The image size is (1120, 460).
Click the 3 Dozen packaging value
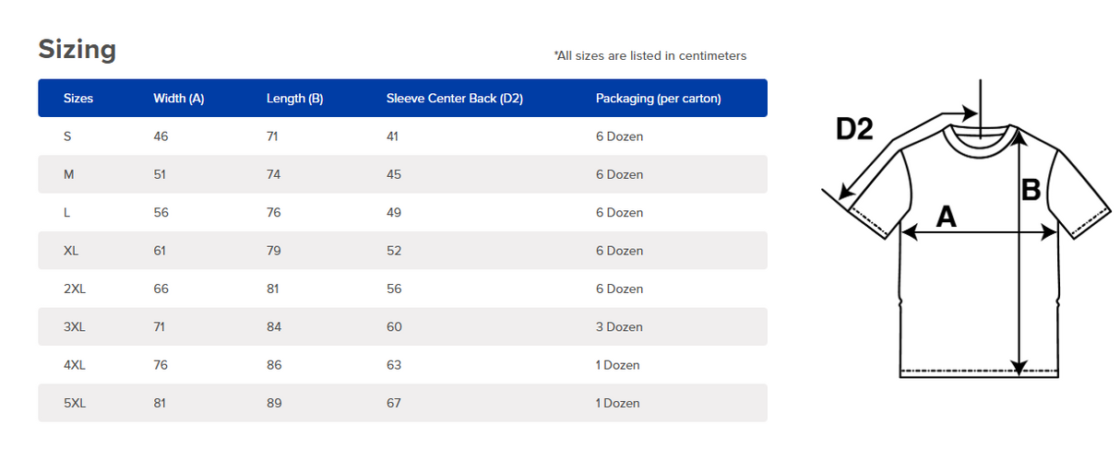pos(619,327)
